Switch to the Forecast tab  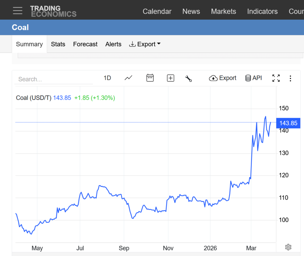(85, 44)
